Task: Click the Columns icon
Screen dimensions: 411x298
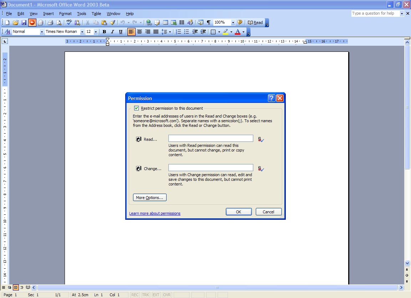Action: (x=182, y=23)
